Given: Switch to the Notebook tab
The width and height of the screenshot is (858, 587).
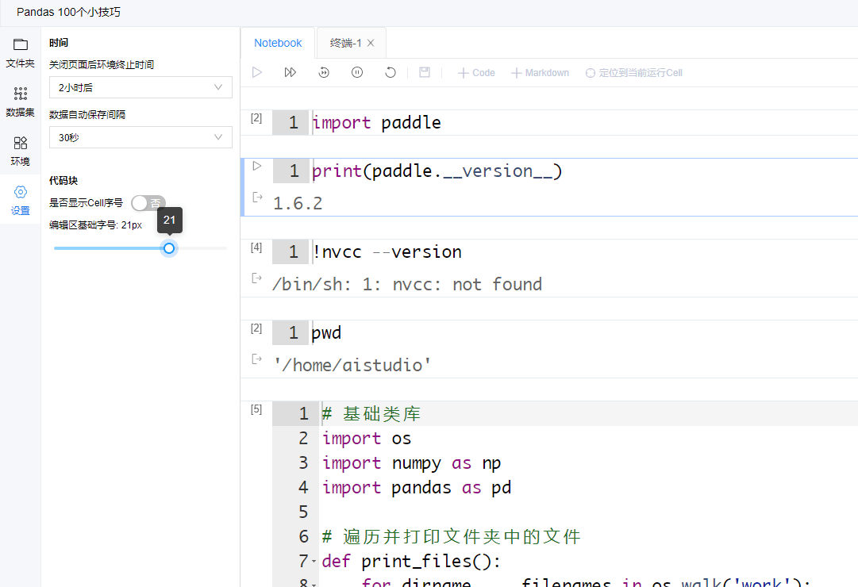Looking at the screenshot, I should tap(278, 43).
